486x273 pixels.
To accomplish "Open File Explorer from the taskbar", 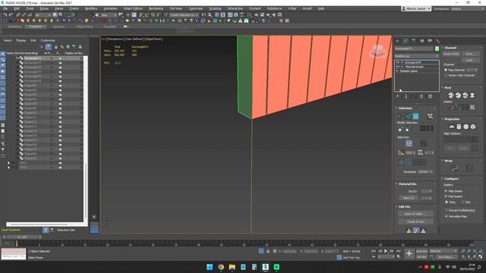I will [x=232, y=267].
